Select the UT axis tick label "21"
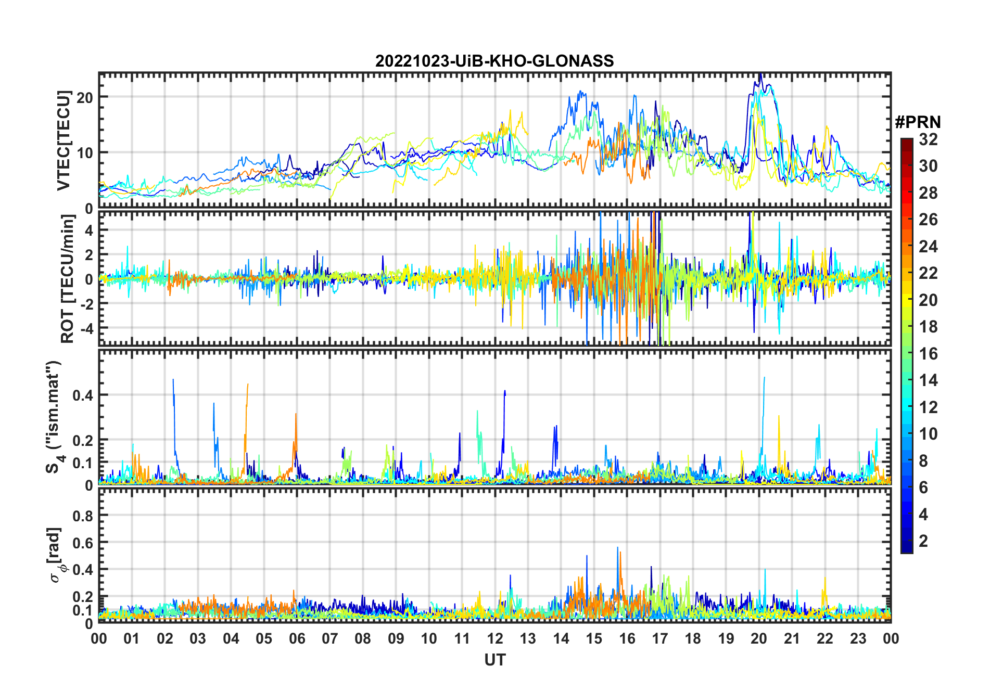The height and width of the screenshot is (692, 990). click(792, 638)
